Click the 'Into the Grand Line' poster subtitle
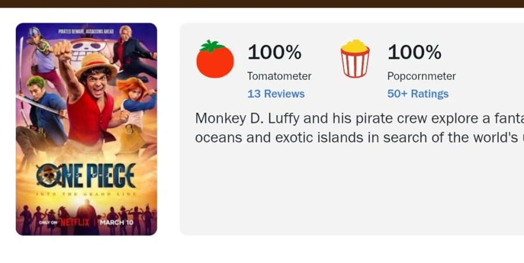This screenshot has height=263, width=524. click(86, 194)
